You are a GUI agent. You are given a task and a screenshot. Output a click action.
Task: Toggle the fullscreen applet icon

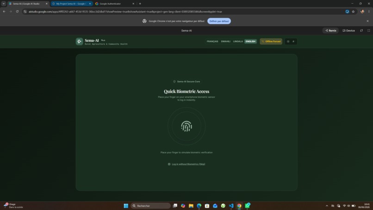(369, 31)
